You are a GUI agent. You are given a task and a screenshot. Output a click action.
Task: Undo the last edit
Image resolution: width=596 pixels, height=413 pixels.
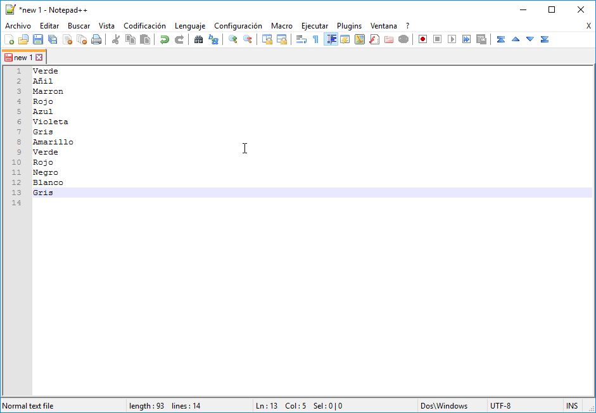pyautogui.click(x=163, y=39)
